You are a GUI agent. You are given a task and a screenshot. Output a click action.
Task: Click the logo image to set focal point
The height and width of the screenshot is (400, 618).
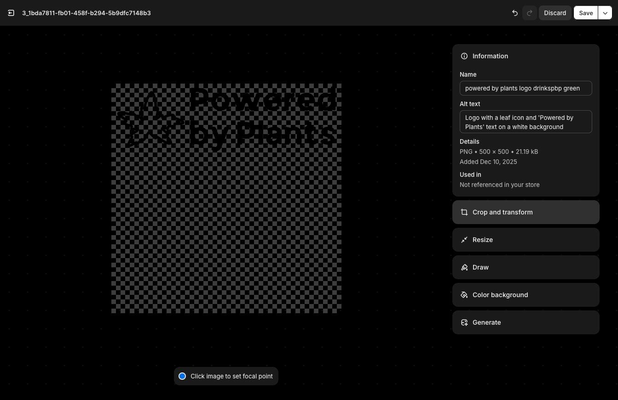click(x=226, y=197)
